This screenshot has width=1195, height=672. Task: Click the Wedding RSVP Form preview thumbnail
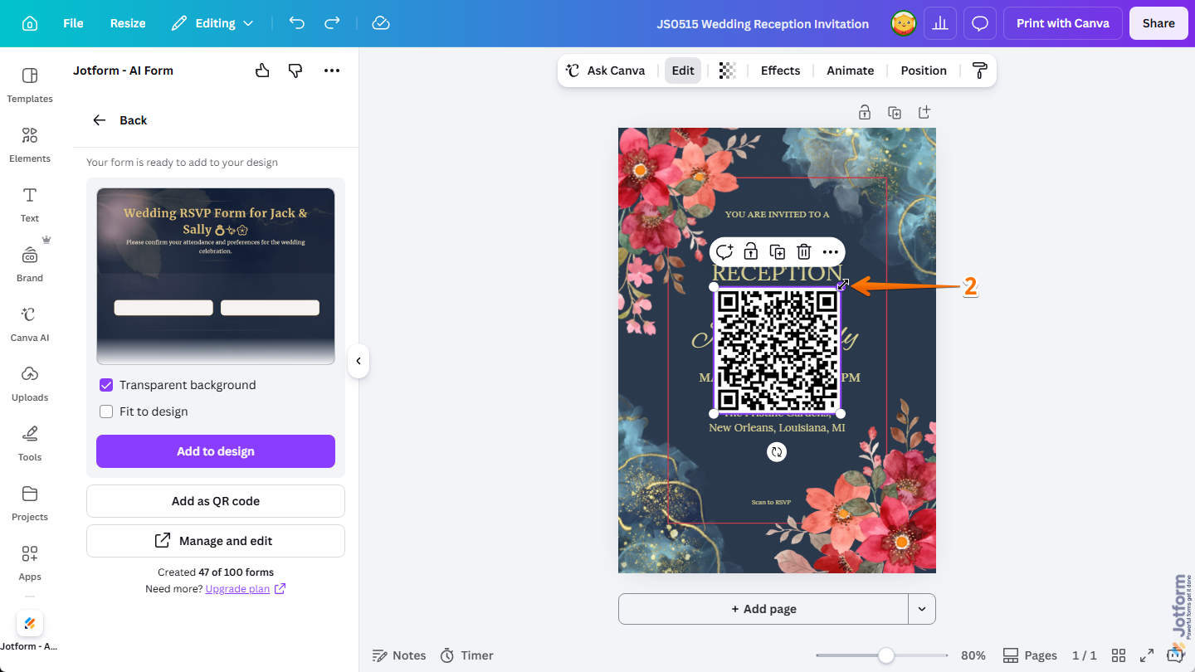(216, 276)
